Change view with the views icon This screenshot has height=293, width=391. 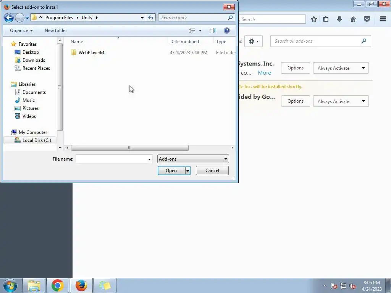[x=192, y=31]
